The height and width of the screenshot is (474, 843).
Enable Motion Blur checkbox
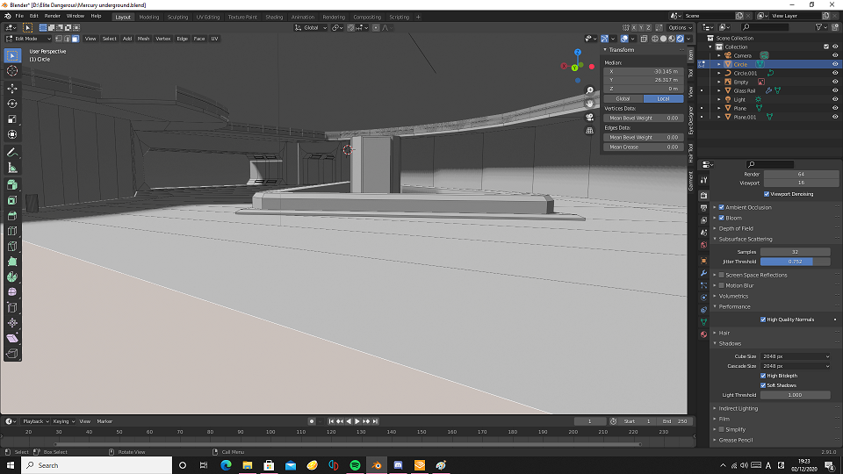pos(722,285)
